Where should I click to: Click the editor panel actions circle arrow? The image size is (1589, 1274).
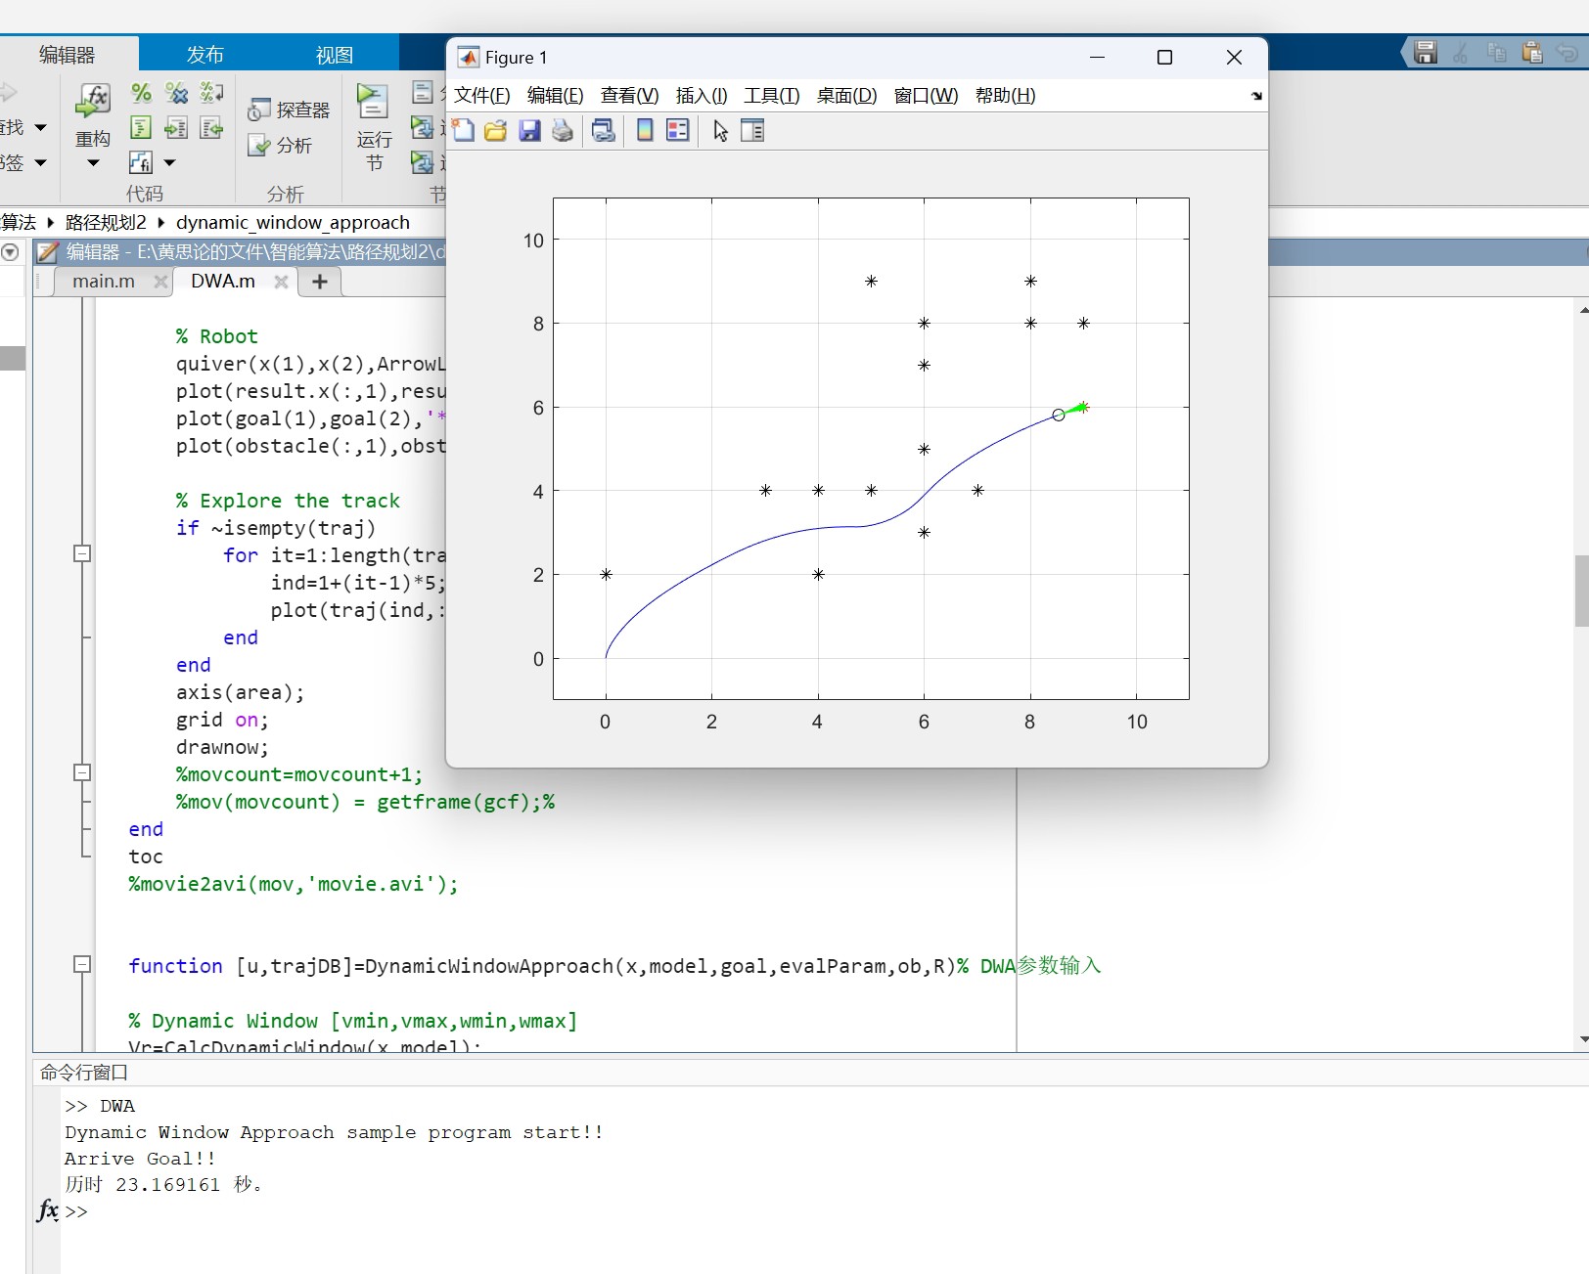[x=11, y=252]
